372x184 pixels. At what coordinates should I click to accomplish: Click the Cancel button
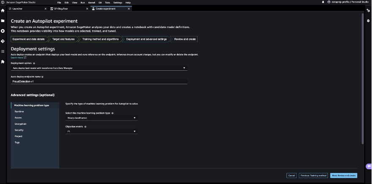coord(291,176)
